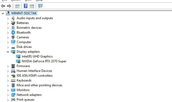Click the Forward arrow toolbar icon
This screenshot has width=172, height=102.
pyautogui.click(x=9, y=6)
